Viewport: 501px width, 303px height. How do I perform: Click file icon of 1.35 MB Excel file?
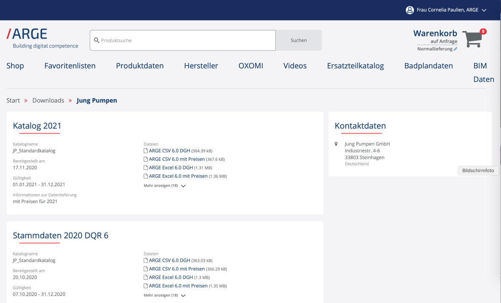(x=146, y=286)
